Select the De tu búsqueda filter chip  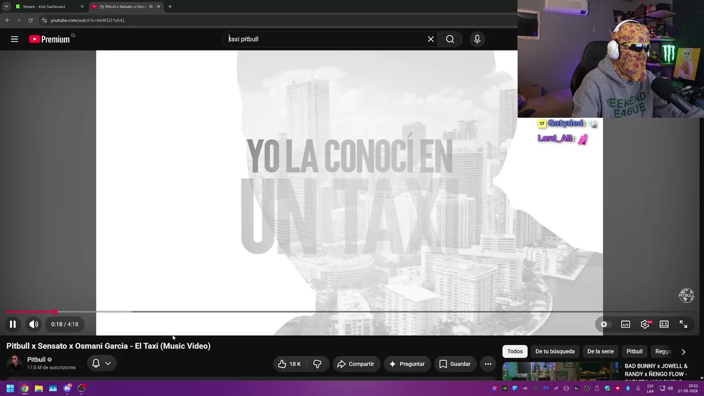(x=555, y=351)
